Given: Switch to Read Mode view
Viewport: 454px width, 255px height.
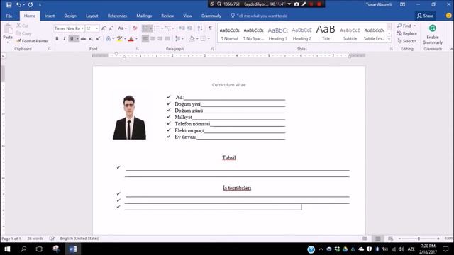Looking at the screenshot, I should (x=365, y=239).
